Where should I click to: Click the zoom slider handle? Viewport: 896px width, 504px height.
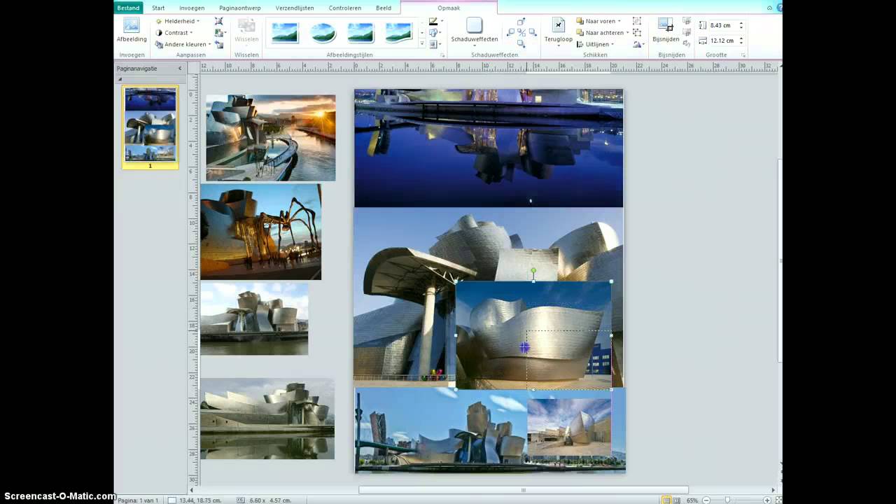pos(728,500)
